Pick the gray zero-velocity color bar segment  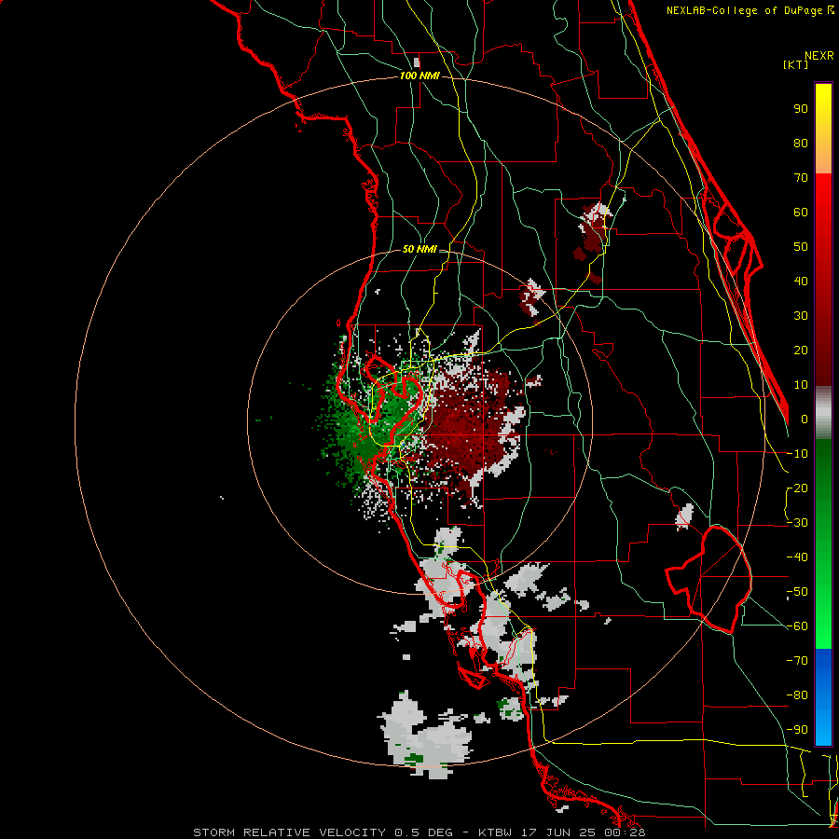click(x=823, y=413)
